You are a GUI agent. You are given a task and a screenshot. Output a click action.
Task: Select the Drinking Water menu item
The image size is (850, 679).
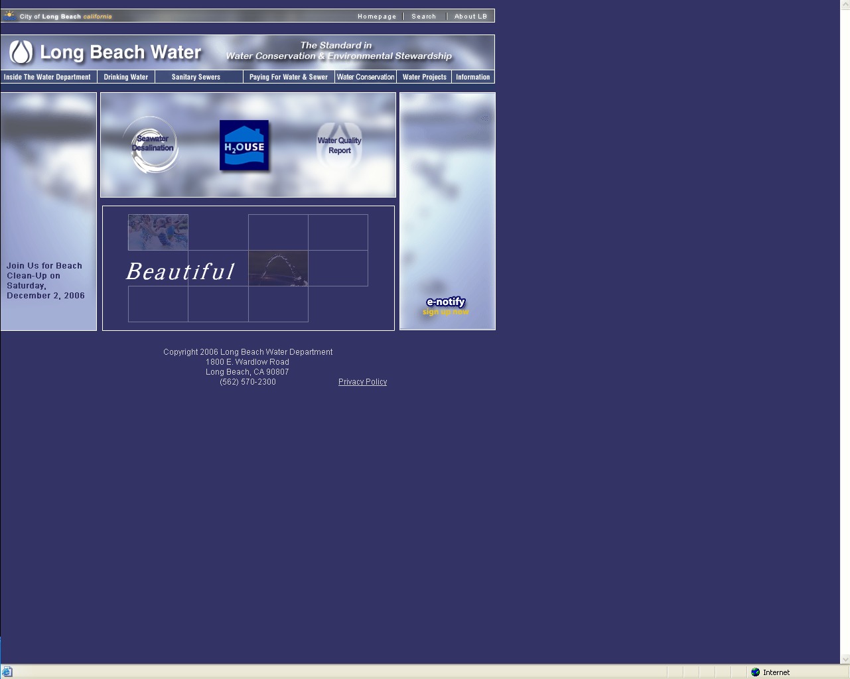tap(126, 77)
